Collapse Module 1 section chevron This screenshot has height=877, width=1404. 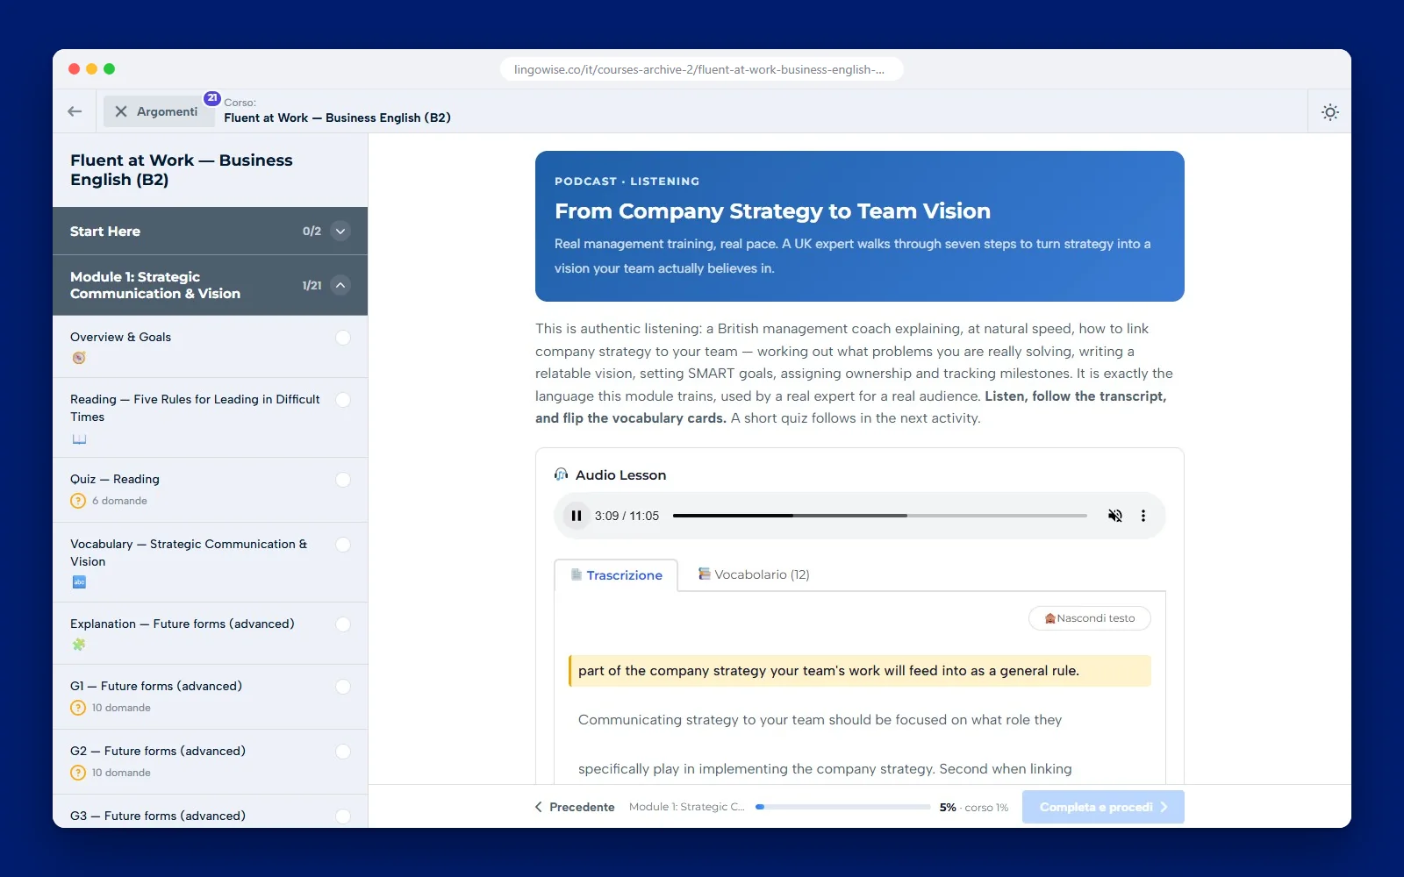tap(340, 285)
